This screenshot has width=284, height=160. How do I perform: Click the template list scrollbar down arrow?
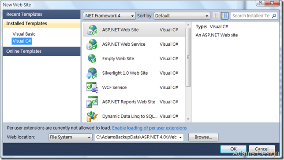188,119
